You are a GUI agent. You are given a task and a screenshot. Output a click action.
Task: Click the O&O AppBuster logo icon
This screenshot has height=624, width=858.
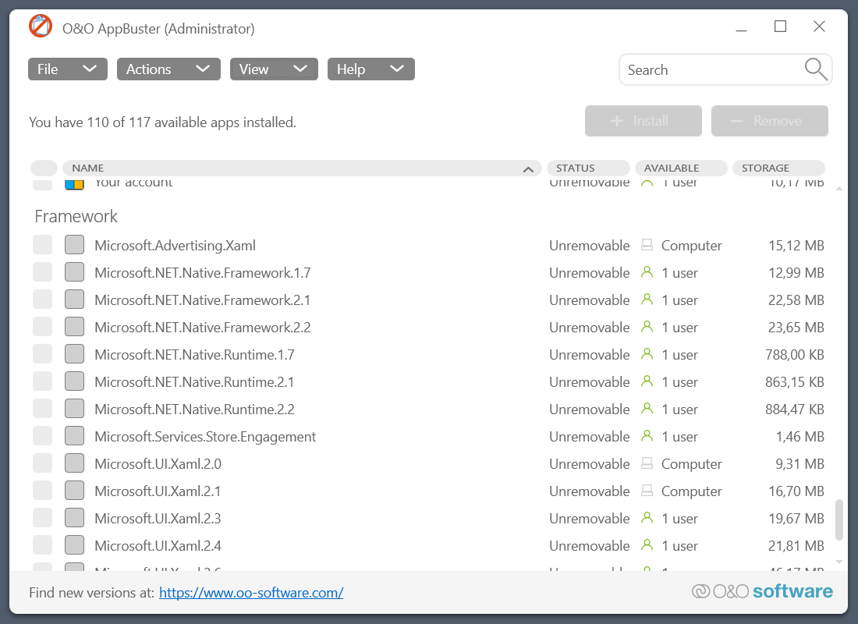click(41, 27)
